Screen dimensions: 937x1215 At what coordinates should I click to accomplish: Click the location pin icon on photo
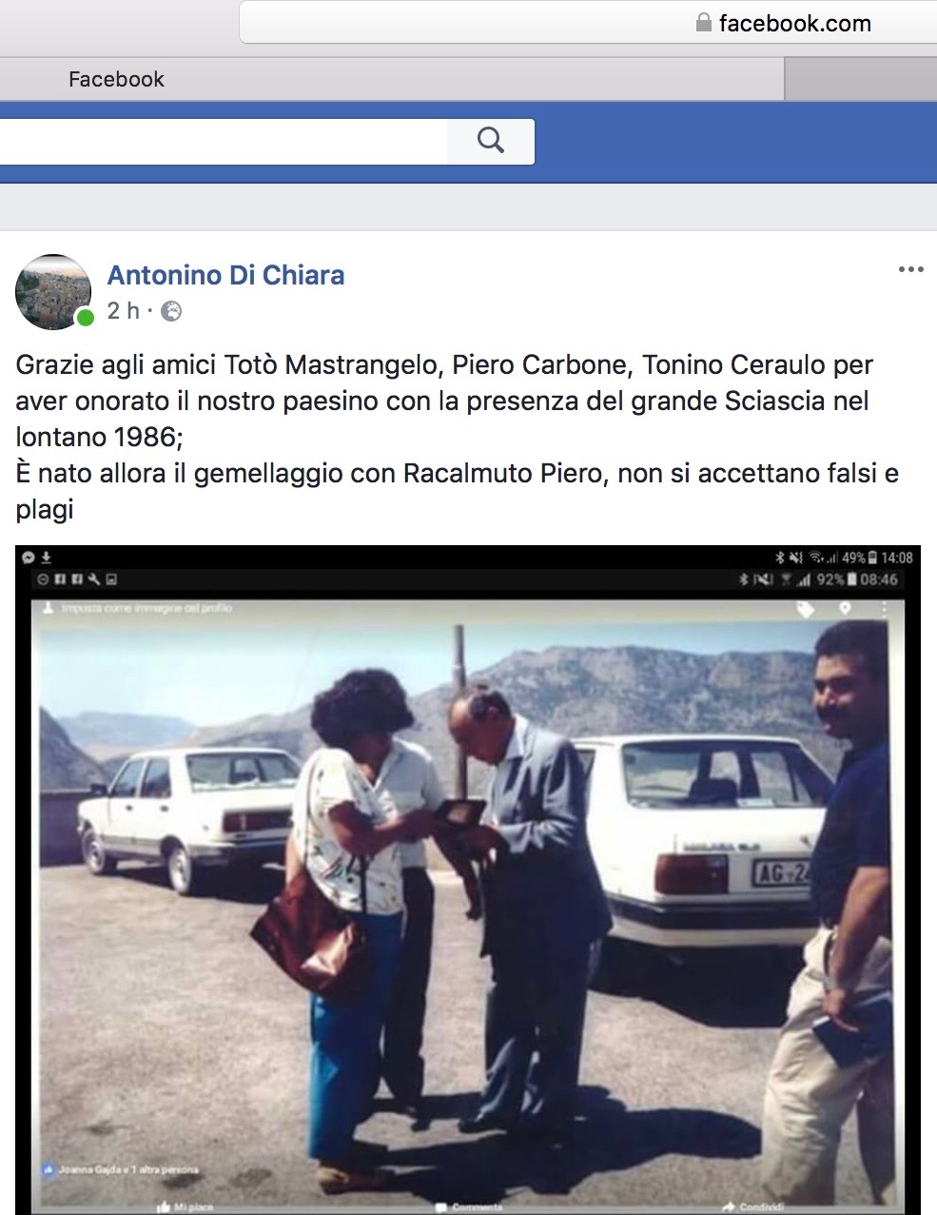[844, 608]
